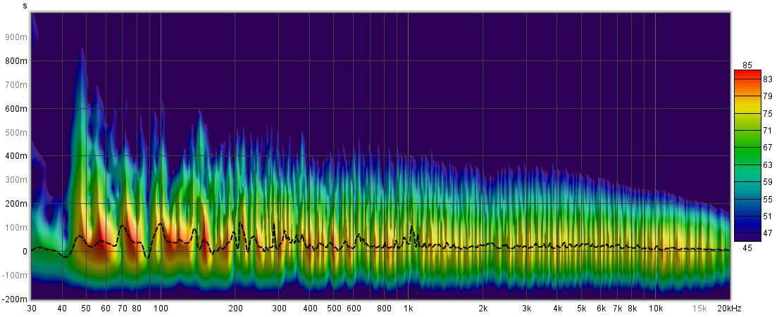Click the 30 Hz label at axis start

(x=32, y=309)
